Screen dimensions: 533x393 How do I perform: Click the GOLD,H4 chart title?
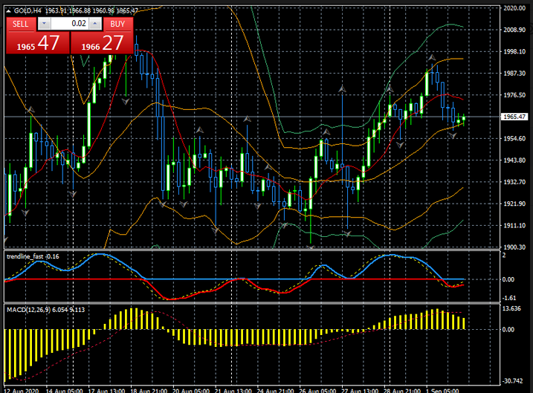(28, 10)
